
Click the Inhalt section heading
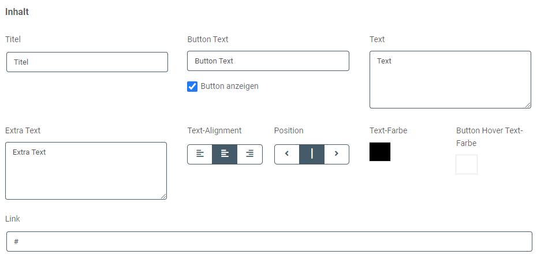[x=17, y=12]
